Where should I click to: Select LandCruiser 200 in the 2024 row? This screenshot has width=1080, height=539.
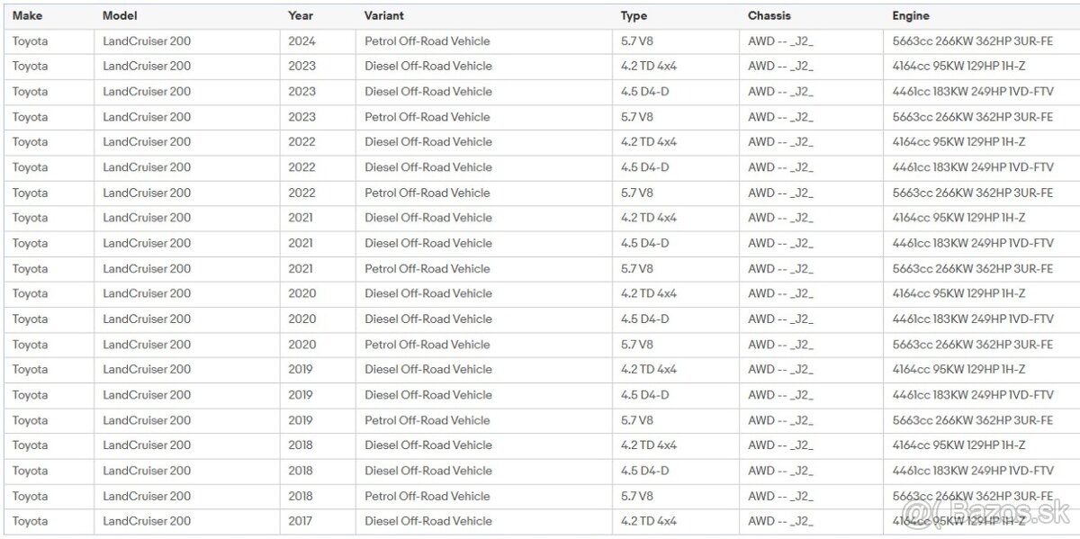coord(147,40)
